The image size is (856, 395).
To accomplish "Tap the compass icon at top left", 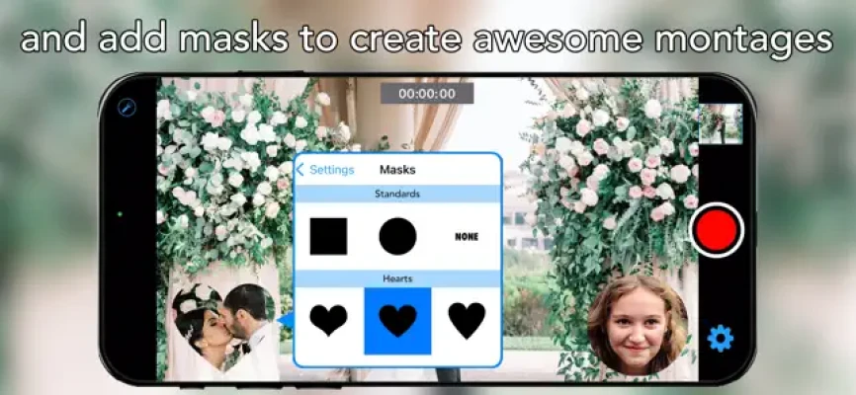I will pos(128,108).
